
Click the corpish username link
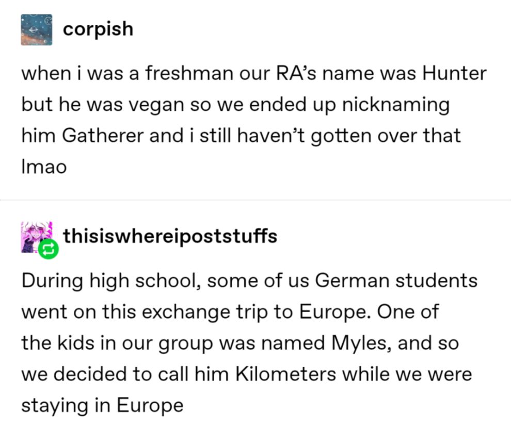click(x=98, y=29)
